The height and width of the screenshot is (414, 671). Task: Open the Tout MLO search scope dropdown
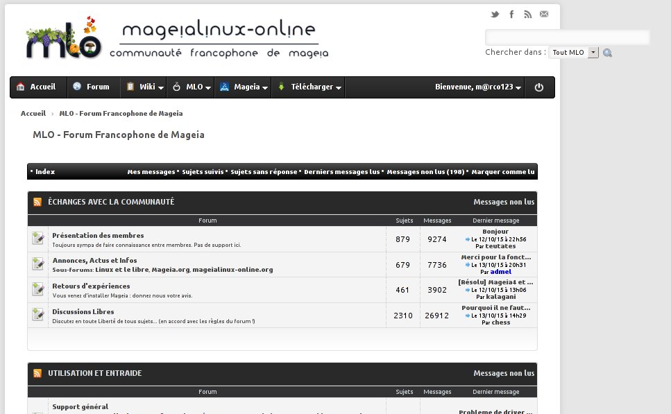coord(574,53)
